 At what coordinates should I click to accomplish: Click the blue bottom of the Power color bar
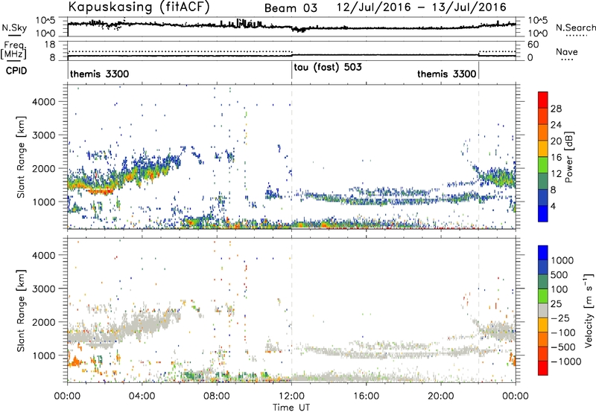click(543, 213)
